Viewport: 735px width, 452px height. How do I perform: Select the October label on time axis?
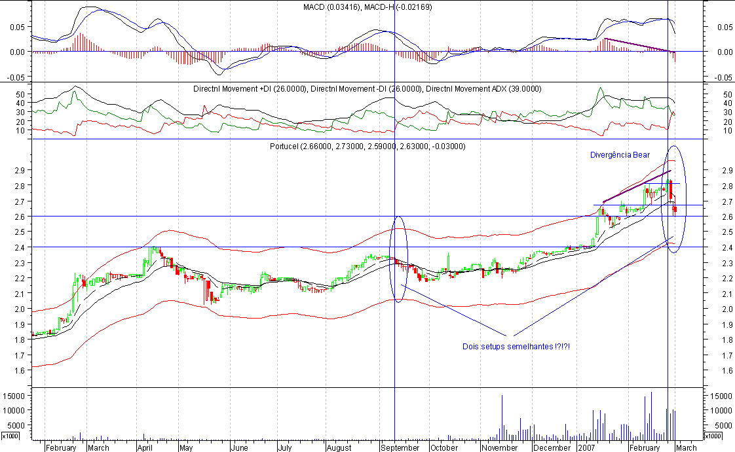(x=444, y=448)
